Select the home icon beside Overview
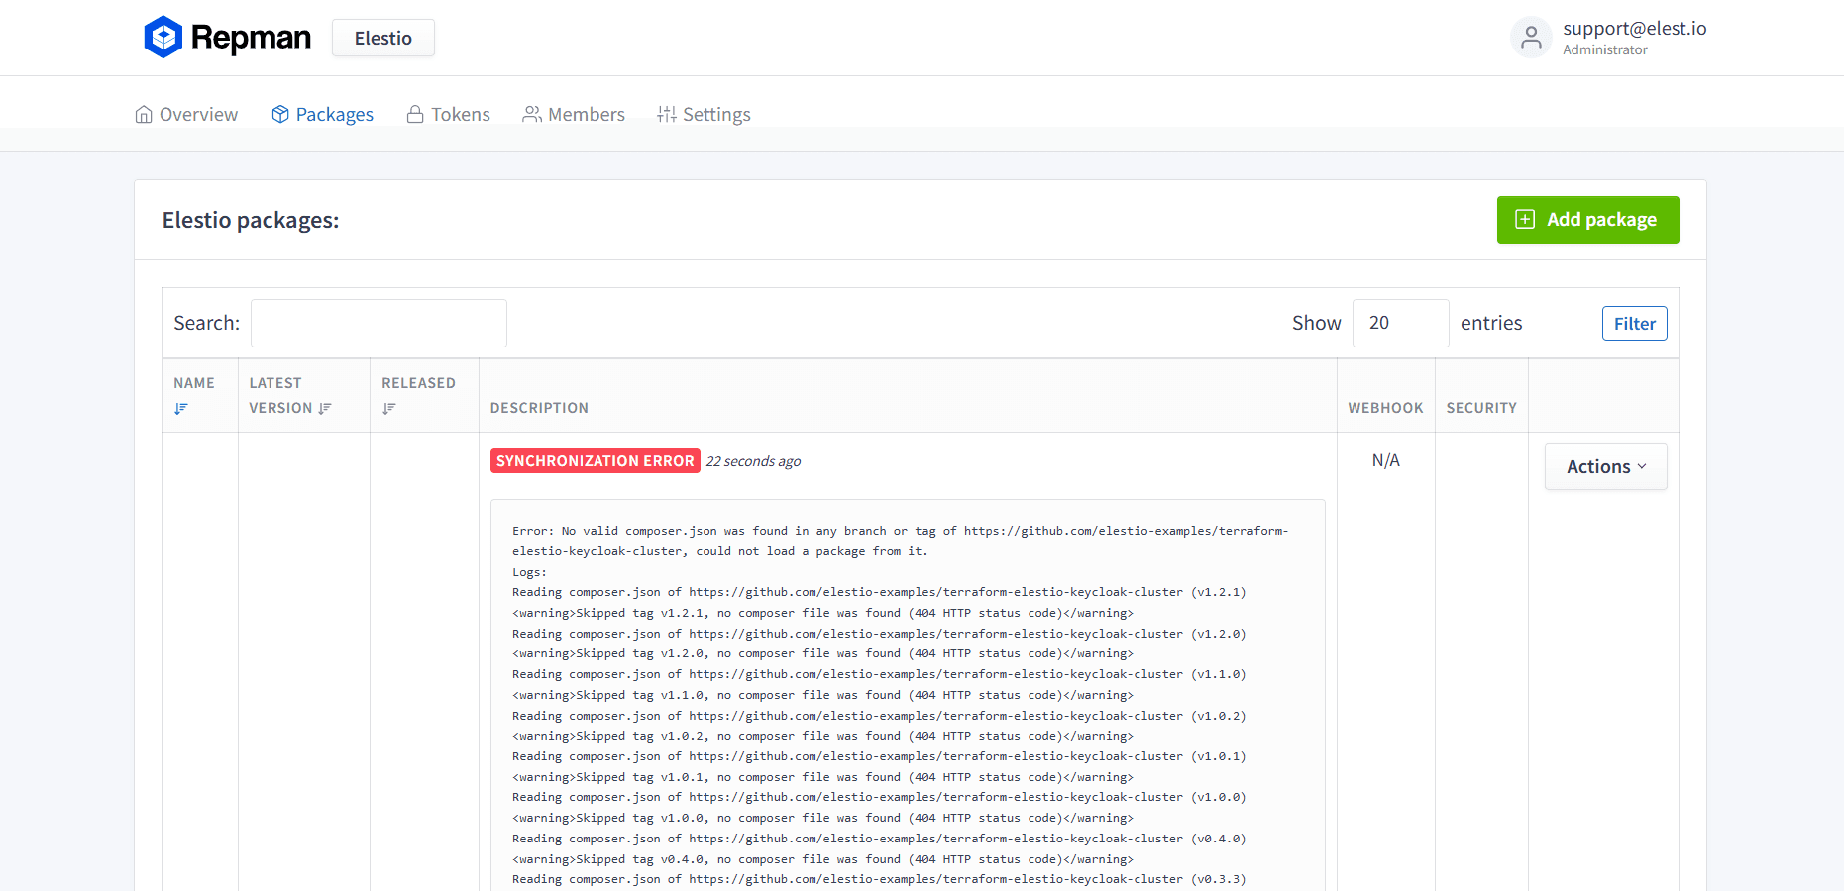 [144, 114]
